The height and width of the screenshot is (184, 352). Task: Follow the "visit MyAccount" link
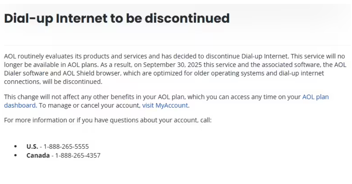pos(165,105)
